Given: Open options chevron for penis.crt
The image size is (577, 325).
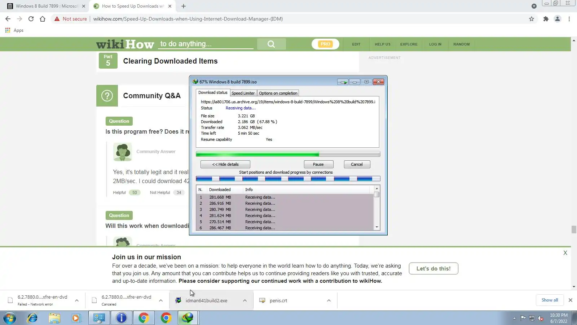Looking at the screenshot, I should (329, 300).
